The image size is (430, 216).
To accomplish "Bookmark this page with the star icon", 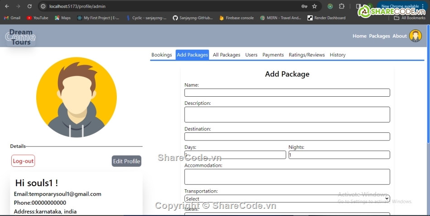I will (x=314, y=6).
